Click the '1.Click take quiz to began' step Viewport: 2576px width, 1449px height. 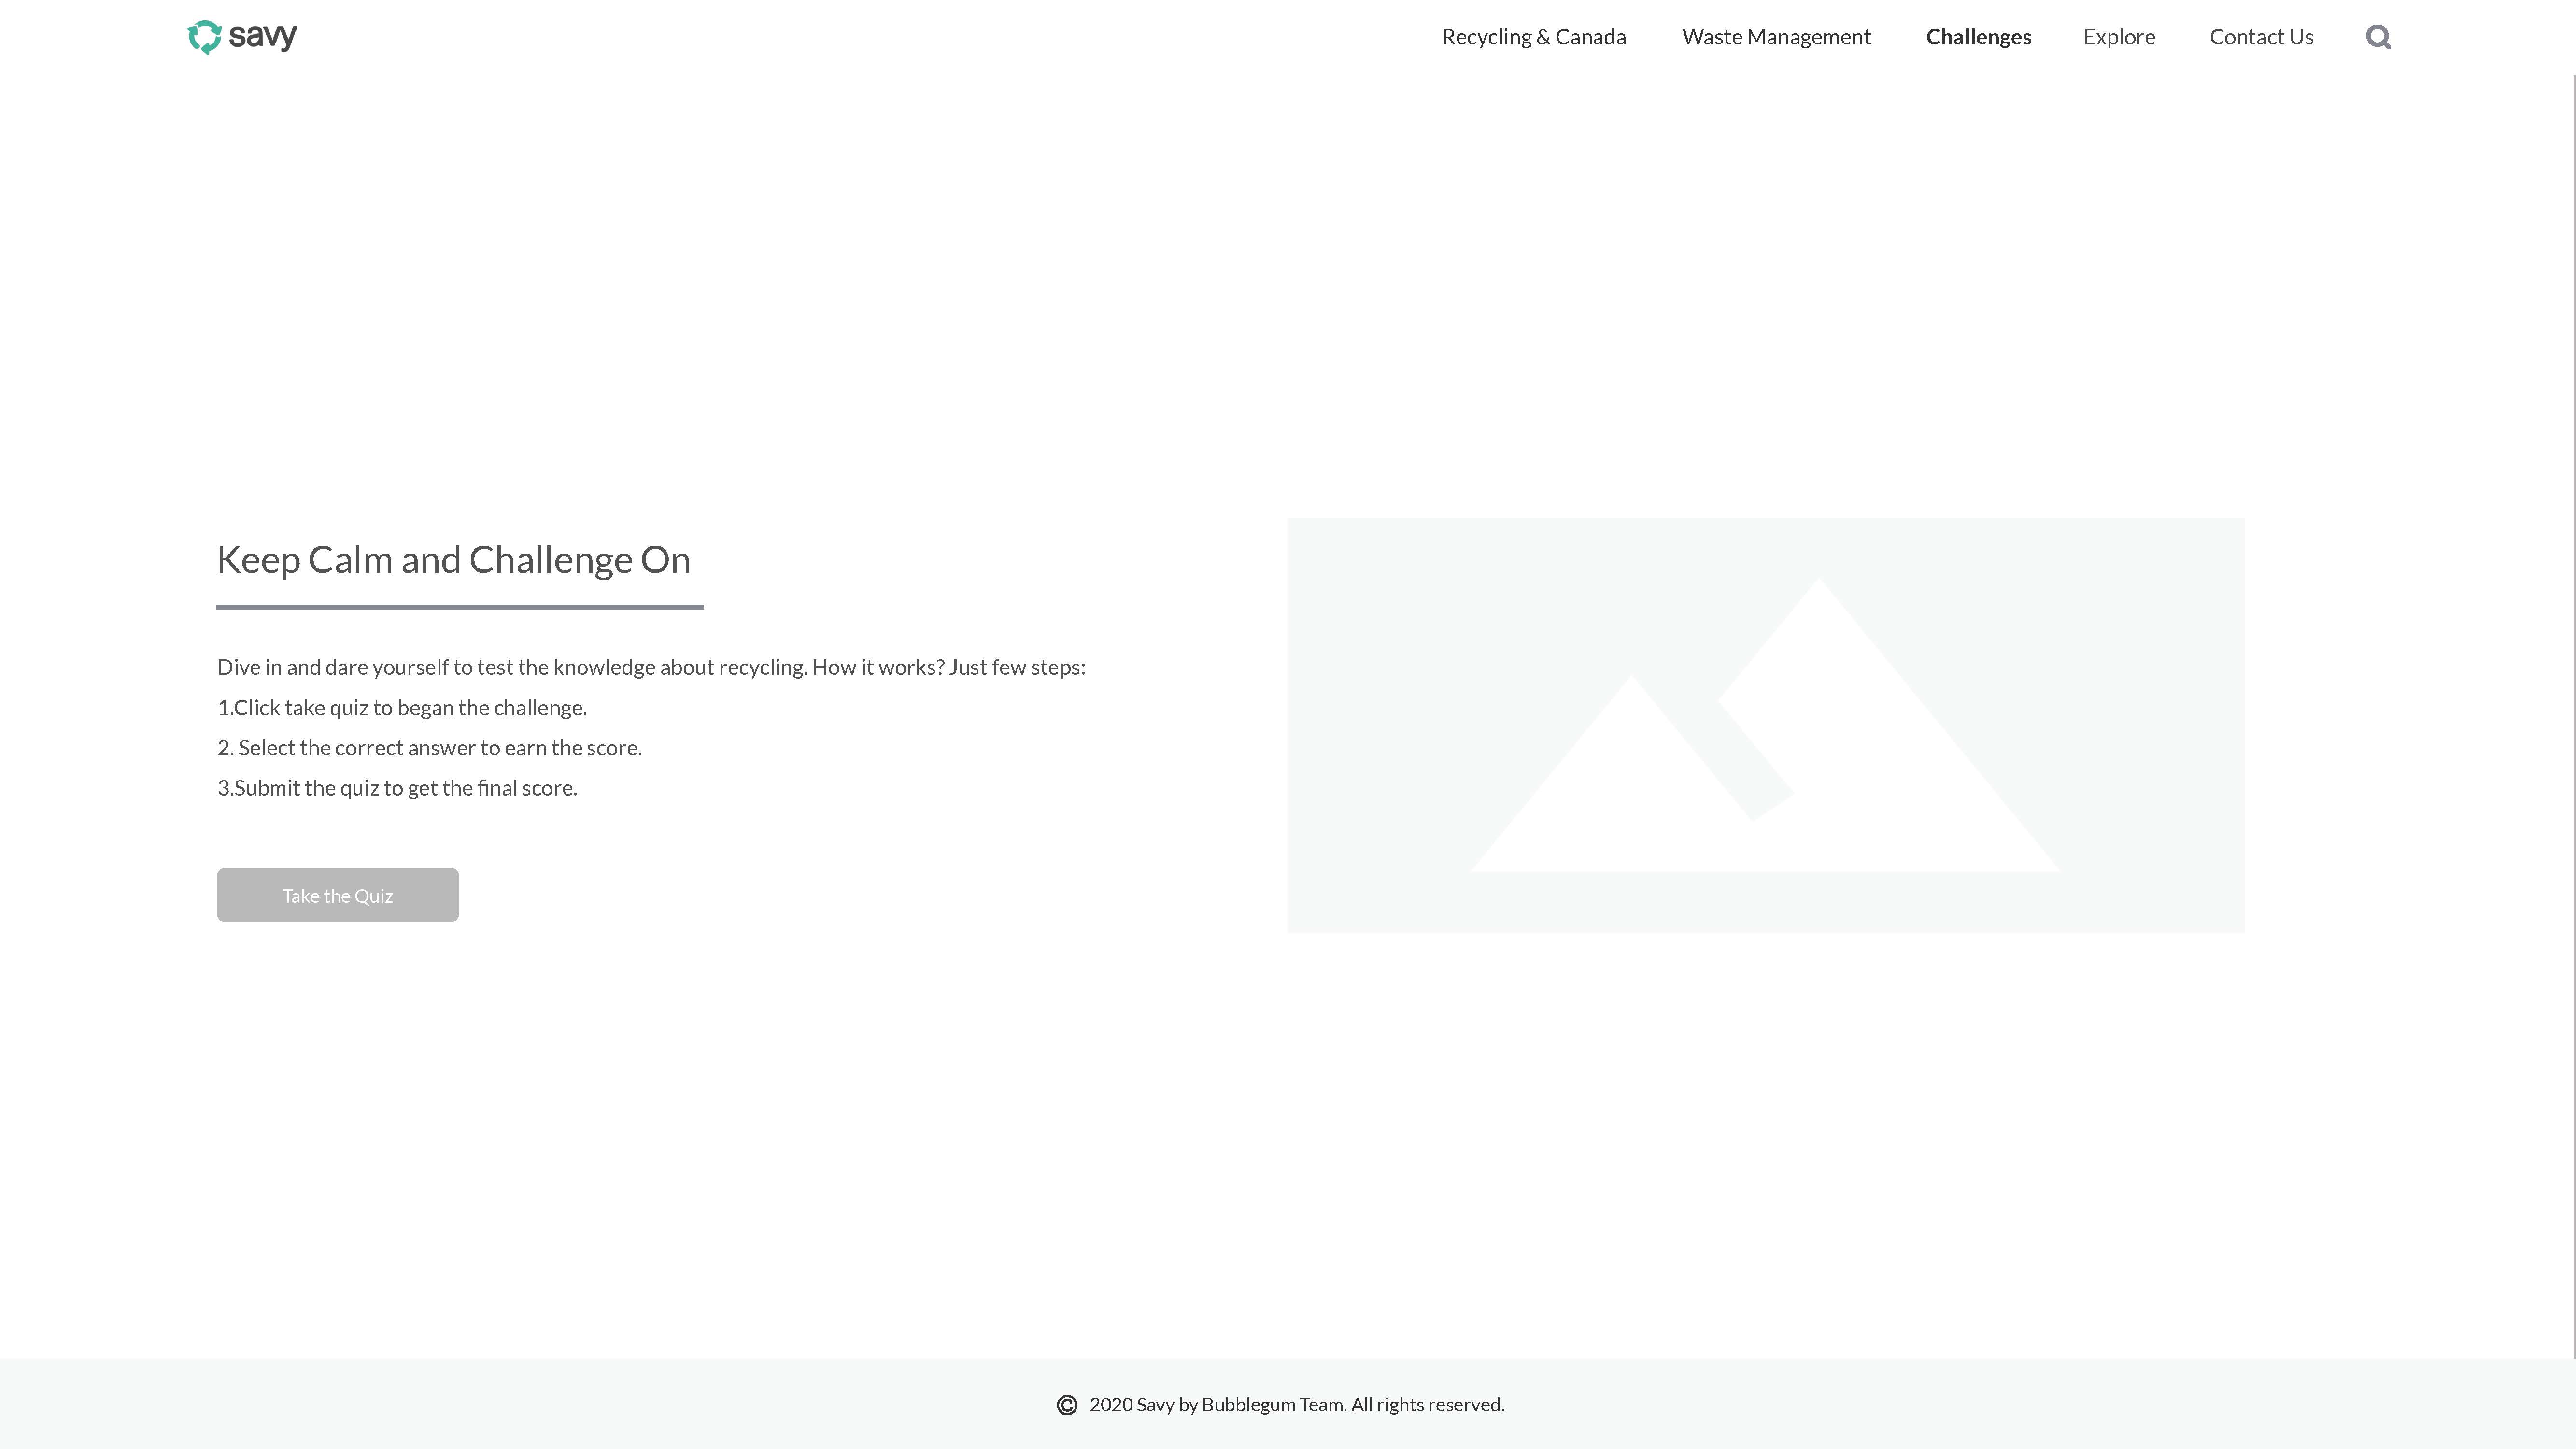tap(402, 708)
